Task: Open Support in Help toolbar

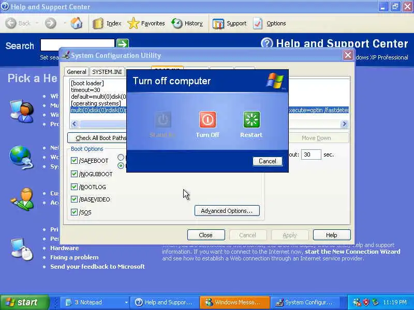Action: point(229,23)
